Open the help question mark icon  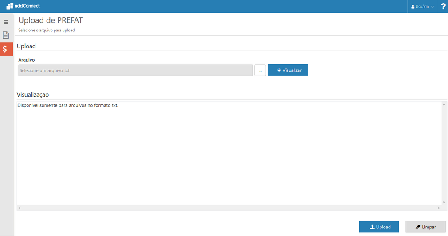(443, 6)
